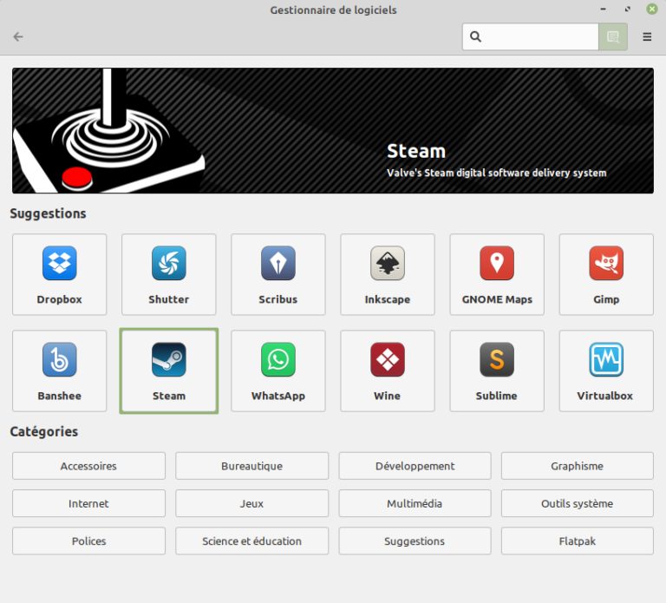Open the Virtualbox app tile
Viewport: 666px width, 603px height.
pos(605,370)
